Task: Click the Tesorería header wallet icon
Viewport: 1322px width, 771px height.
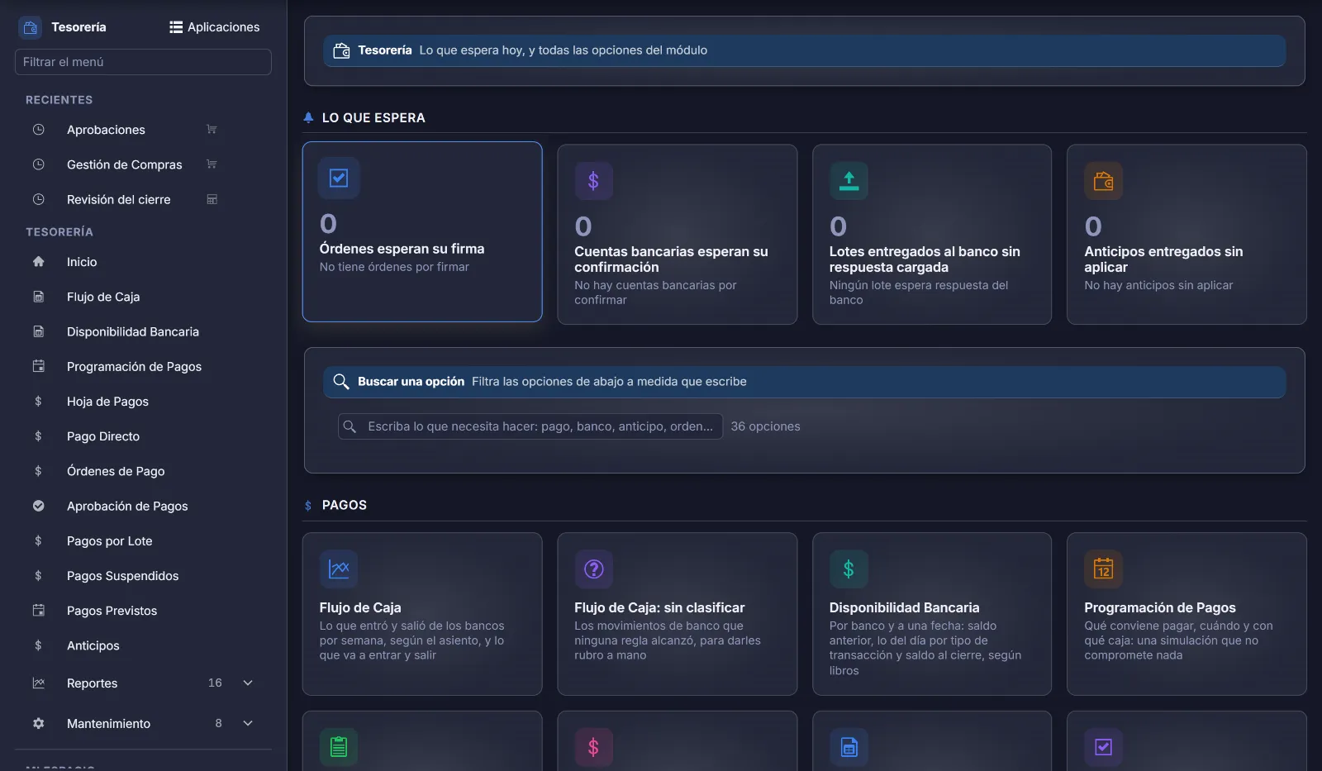Action: coord(341,50)
